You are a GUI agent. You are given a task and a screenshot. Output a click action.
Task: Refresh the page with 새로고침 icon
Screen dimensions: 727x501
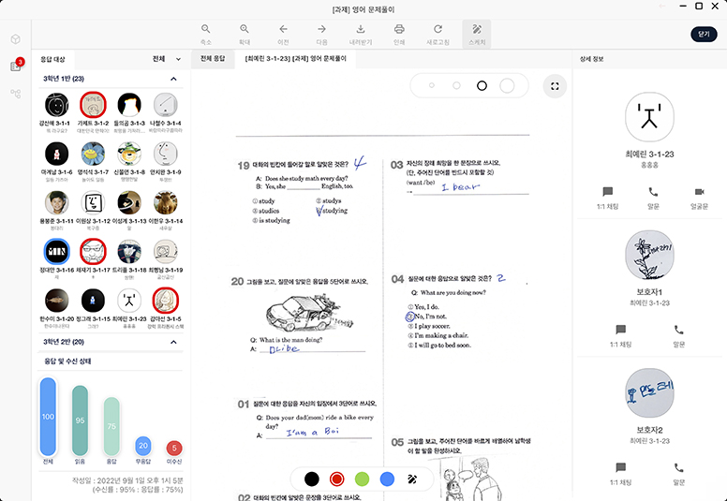click(x=438, y=34)
